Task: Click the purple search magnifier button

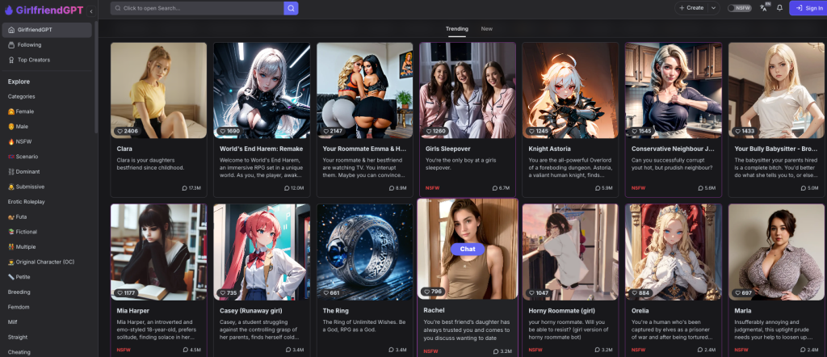Action: click(291, 8)
